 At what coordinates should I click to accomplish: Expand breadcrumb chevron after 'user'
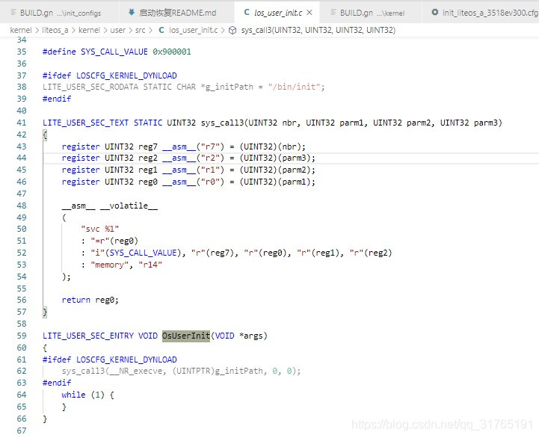(x=130, y=30)
